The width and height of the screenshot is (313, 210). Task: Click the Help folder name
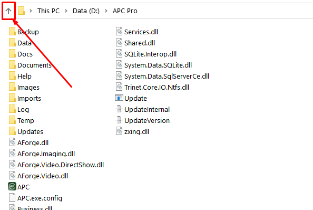tap(24, 77)
